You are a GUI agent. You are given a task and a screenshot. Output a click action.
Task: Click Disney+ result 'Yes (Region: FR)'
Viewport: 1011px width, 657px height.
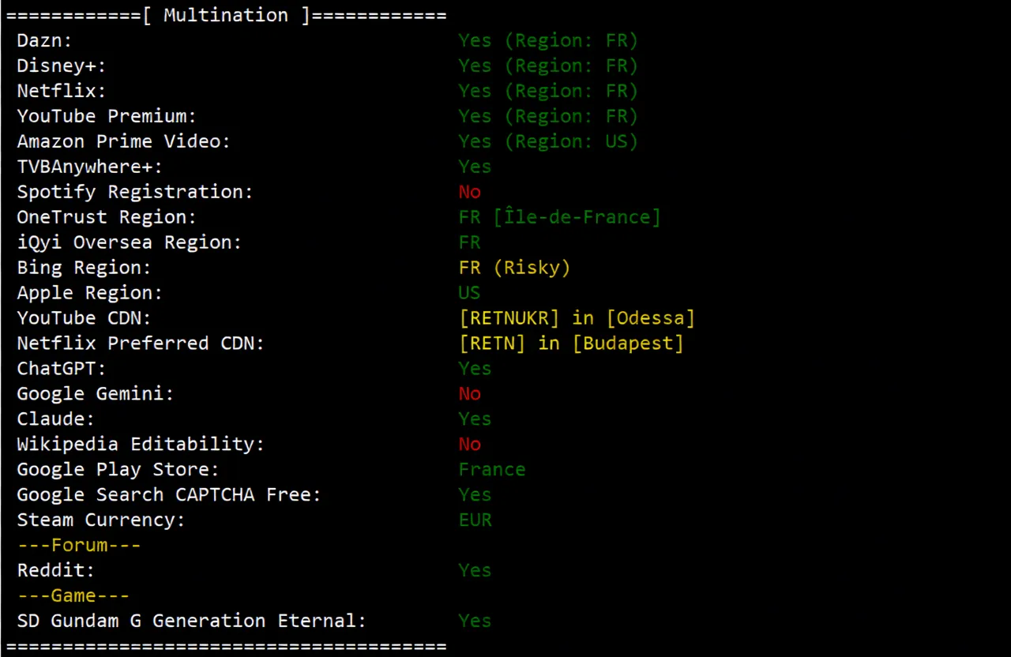click(x=548, y=66)
